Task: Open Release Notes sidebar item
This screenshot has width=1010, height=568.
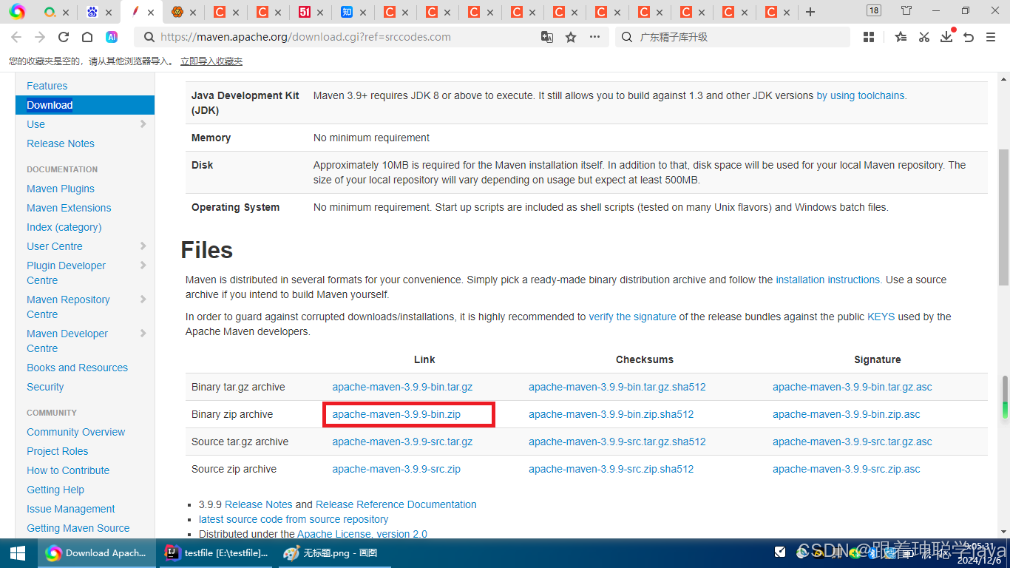Action: [x=61, y=143]
